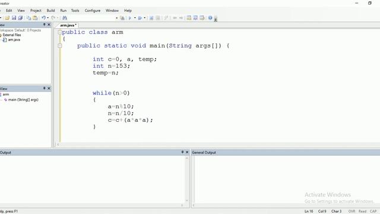Screen dimensions: 380x214
Task: Click the Undo arrow icon
Action: point(43,18)
